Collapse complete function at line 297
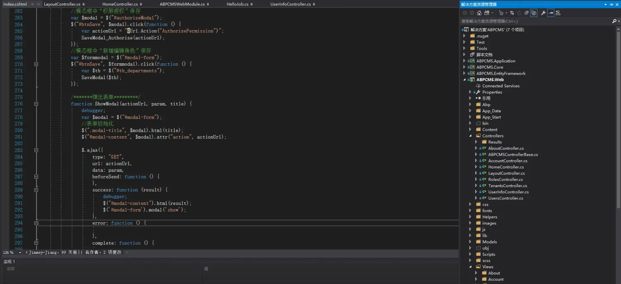Image resolution: width=621 pixels, height=284 pixels. click(x=36, y=243)
